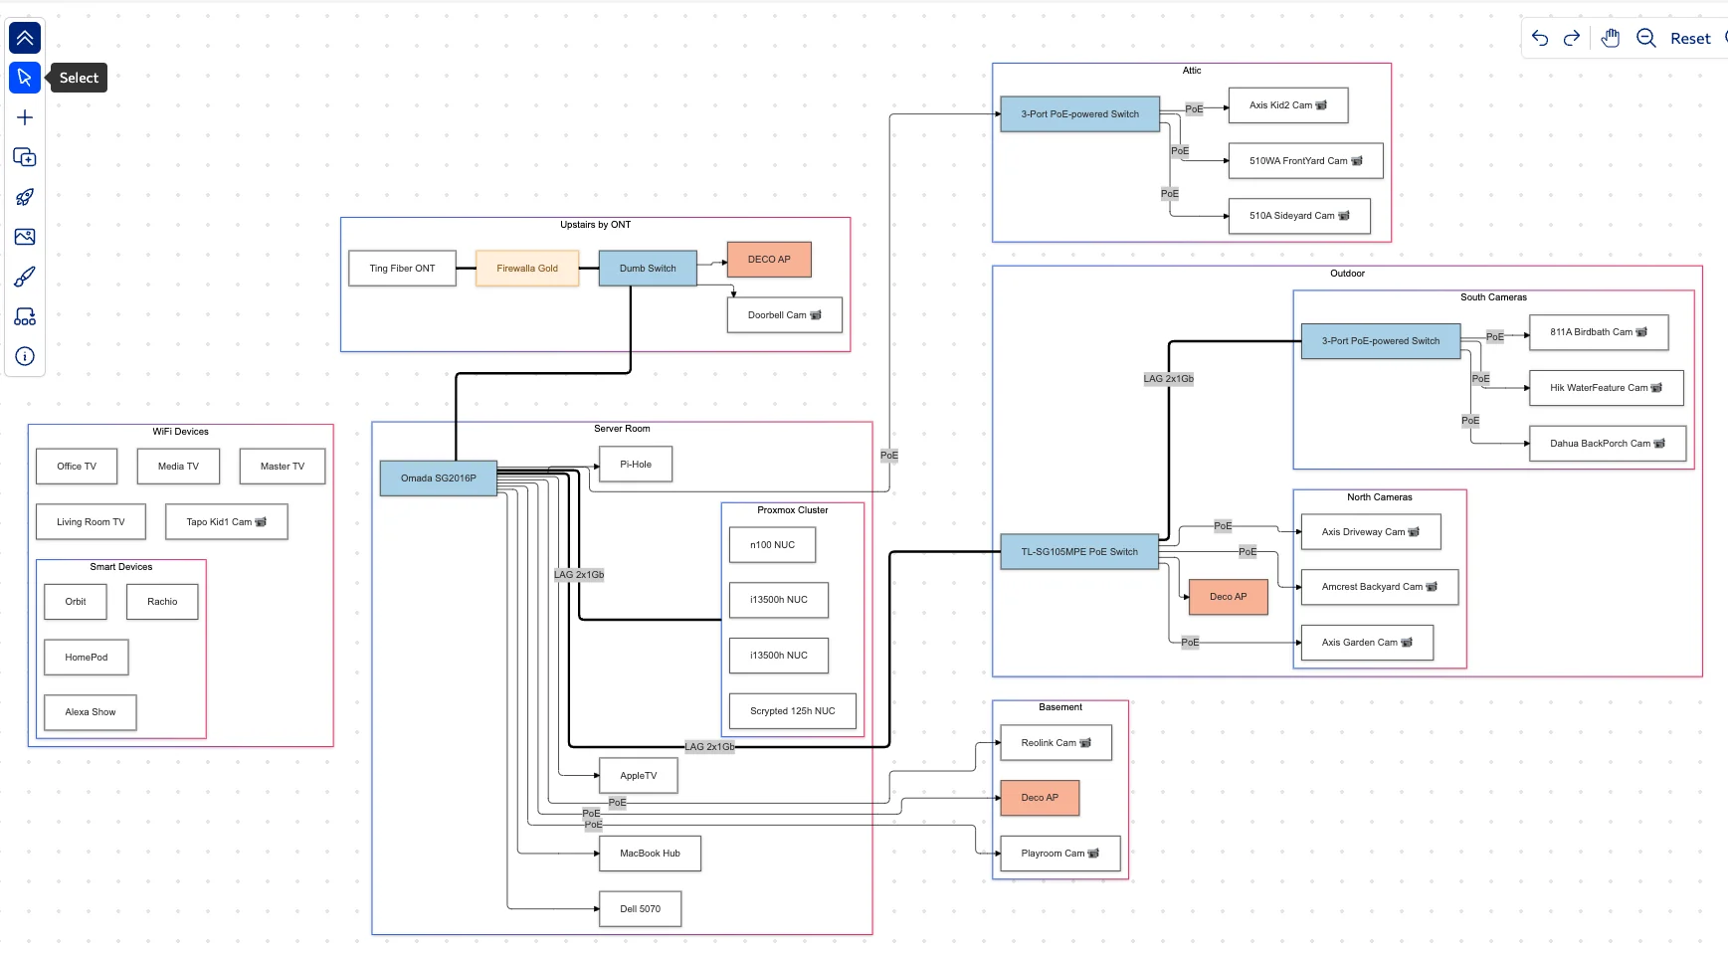Select the MacBook Hub node
The height and width of the screenshot is (956, 1728).
coord(650,854)
